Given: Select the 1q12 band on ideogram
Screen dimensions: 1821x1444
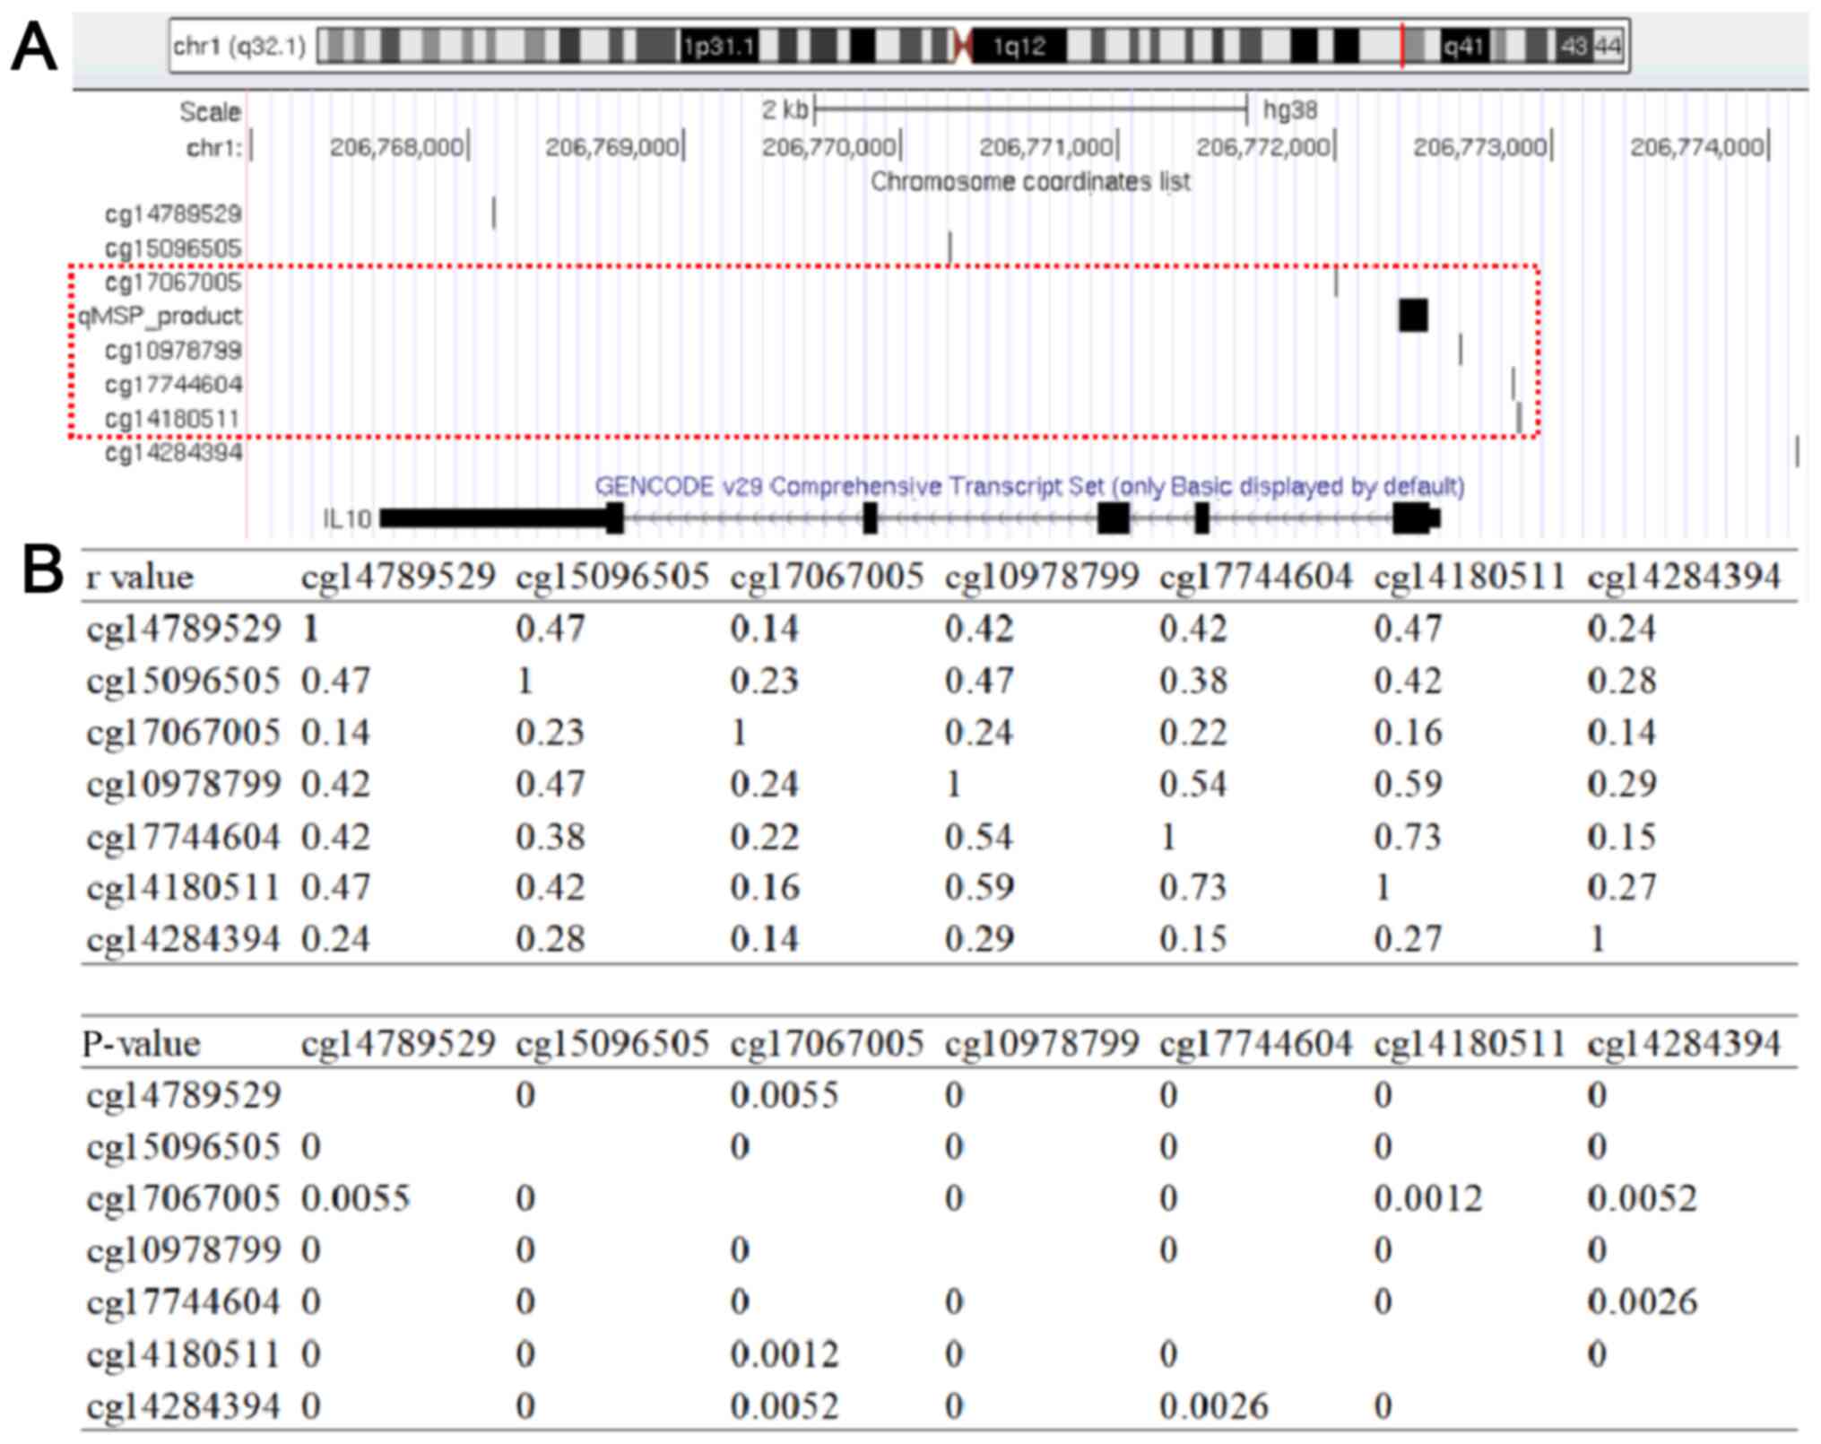Looking at the screenshot, I should pyautogui.click(x=1019, y=46).
